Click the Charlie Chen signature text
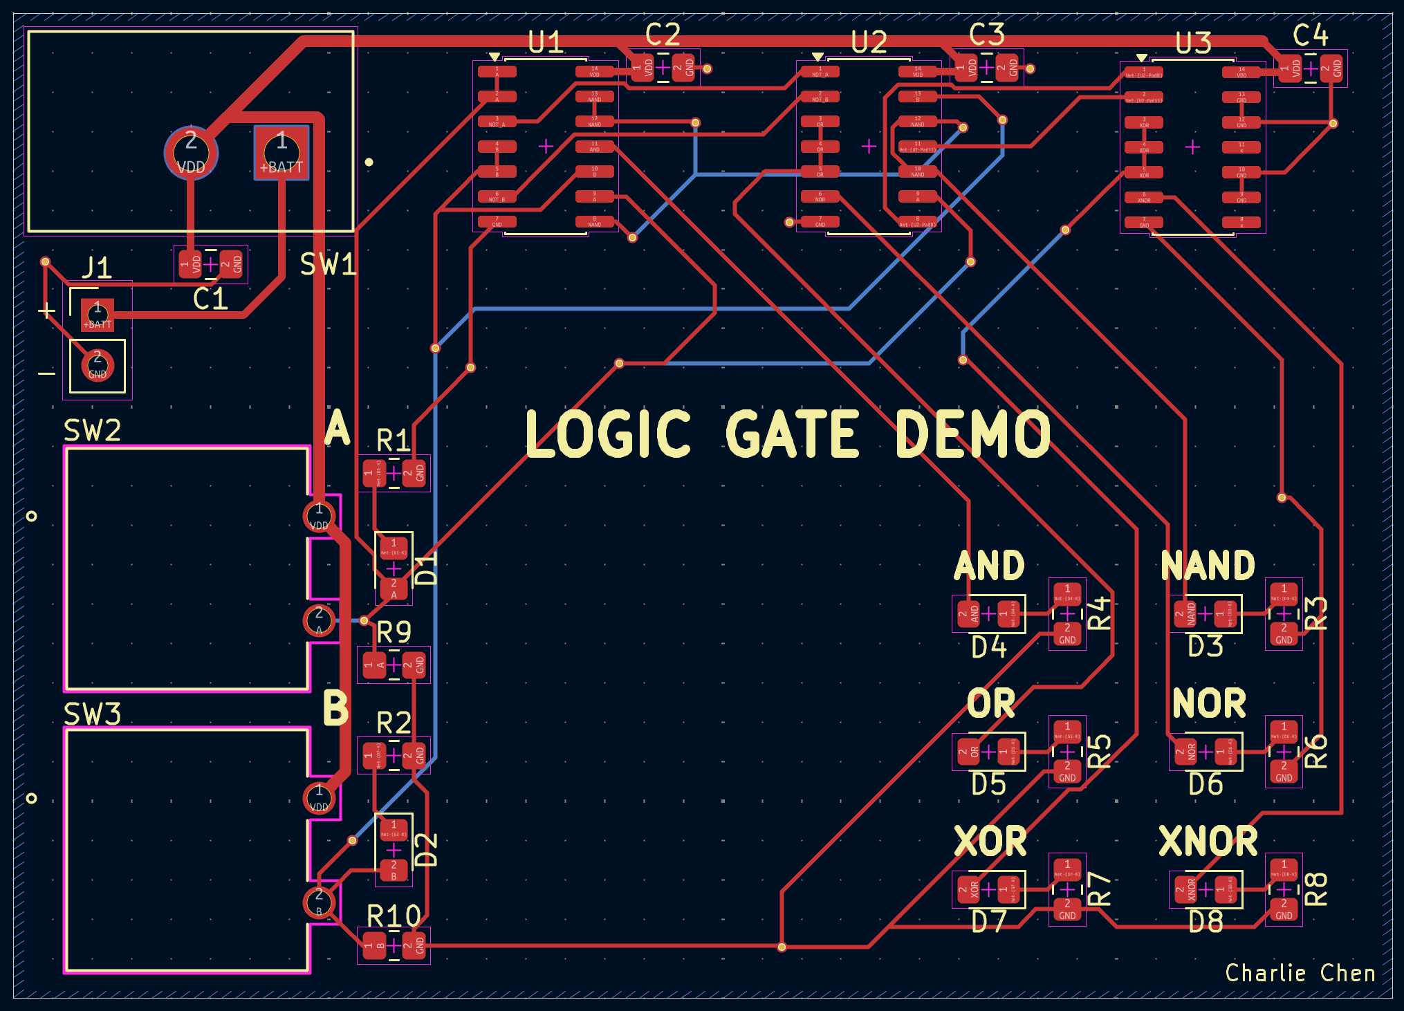 (x=1300, y=973)
